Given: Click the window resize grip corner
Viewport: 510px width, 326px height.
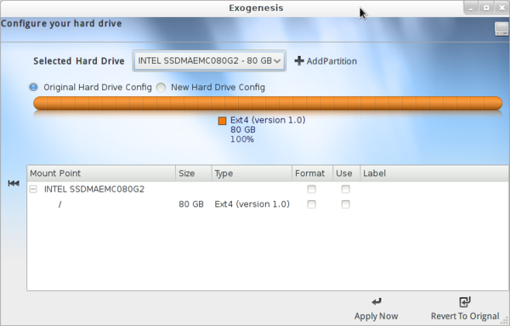Looking at the screenshot, I should point(504,320).
